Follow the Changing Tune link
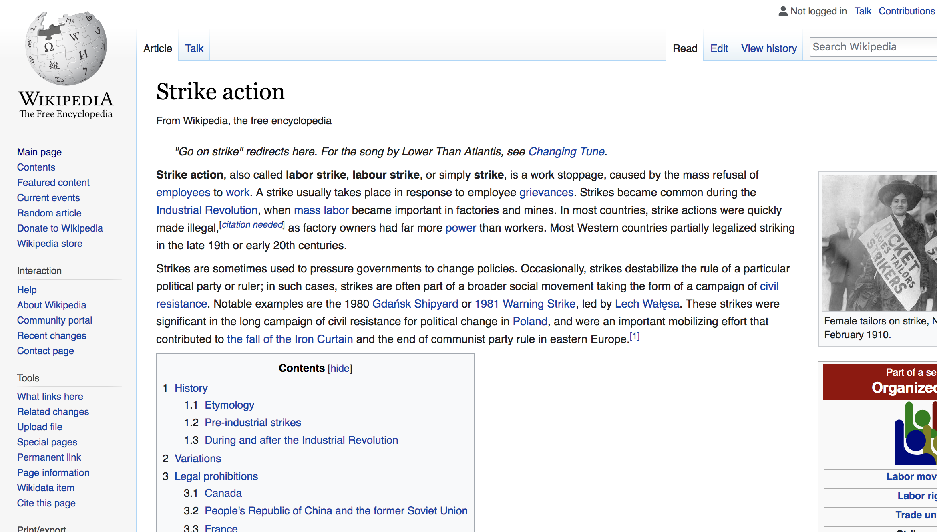 pyautogui.click(x=566, y=152)
